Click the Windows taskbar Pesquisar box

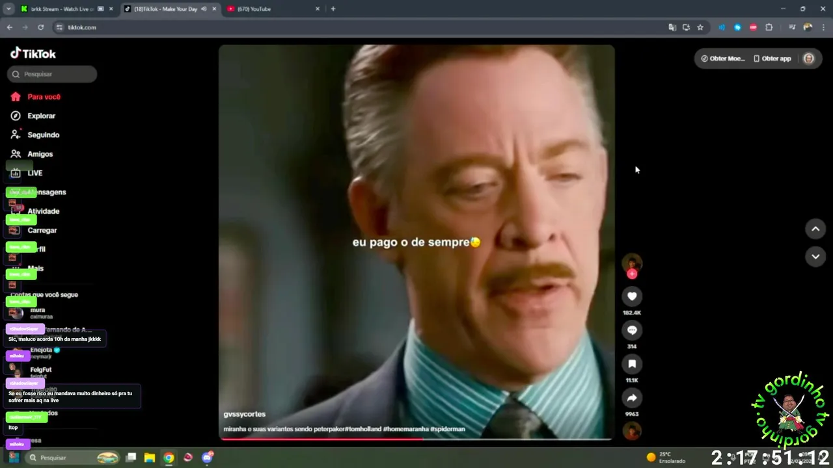coord(73,458)
